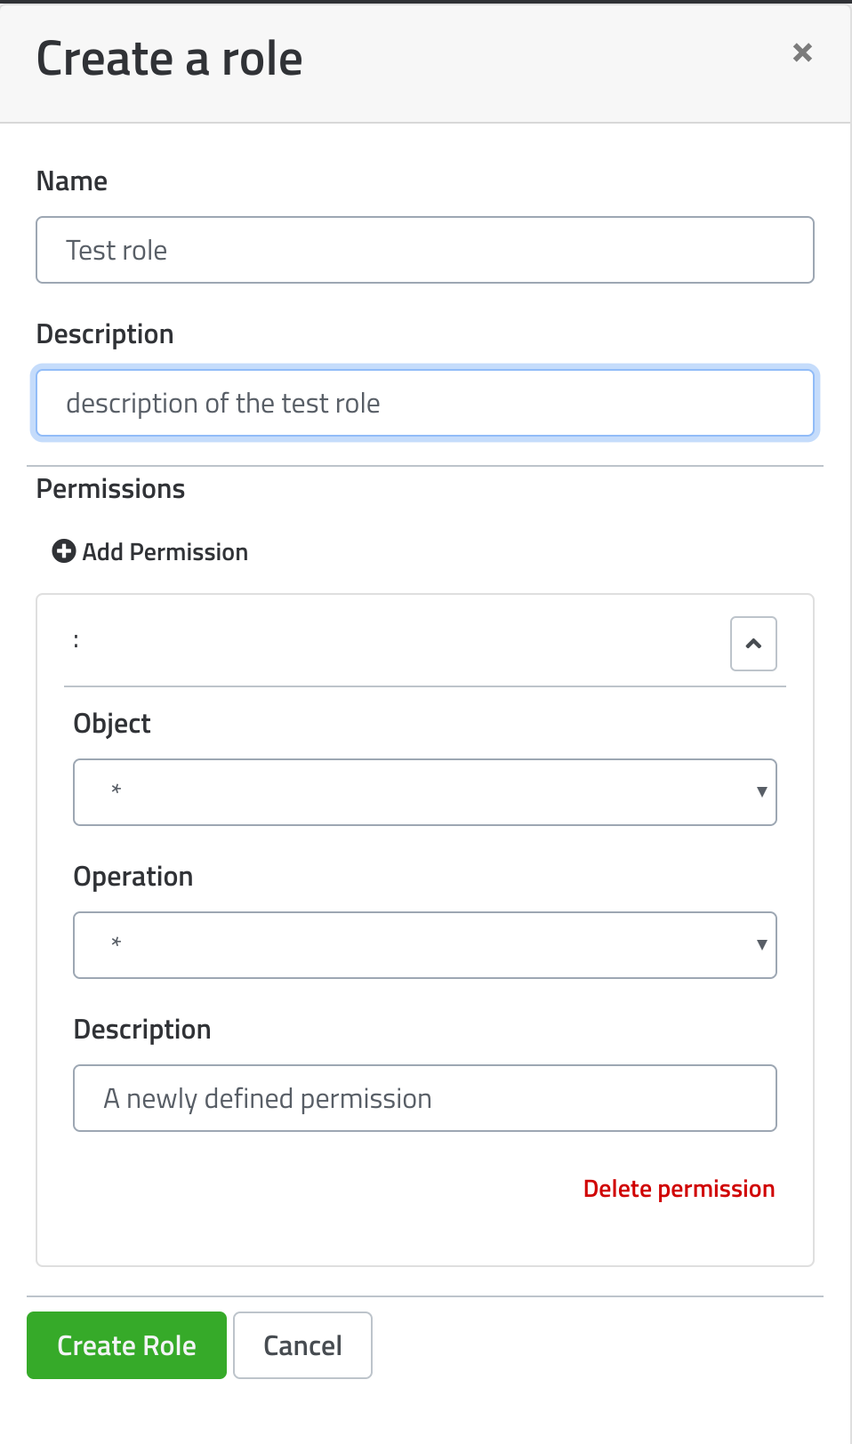This screenshot has width=852, height=1444.
Task: Click the red Delete permission link
Action: coord(679,1189)
